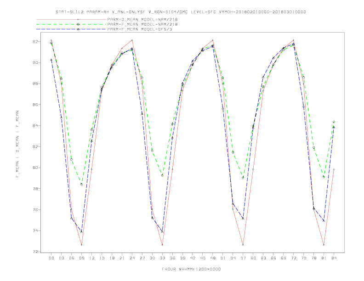Image resolution: width=364 pixels, height=281 pixels.
Task: Click the y-axis tick label 92
Action: (35, 42)
